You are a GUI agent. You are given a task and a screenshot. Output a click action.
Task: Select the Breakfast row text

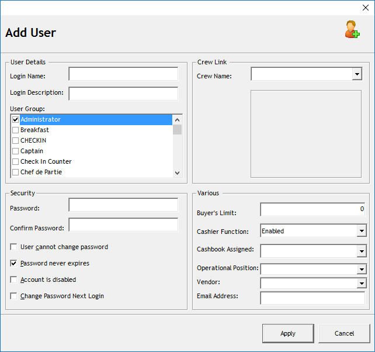coord(34,130)
